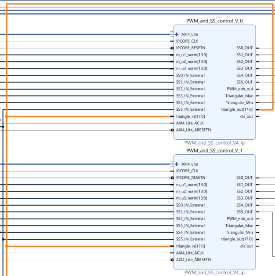Select m_u1_norm[13:0] input on V_0 block
Screen dimensions: 275x276
[192, 55]
